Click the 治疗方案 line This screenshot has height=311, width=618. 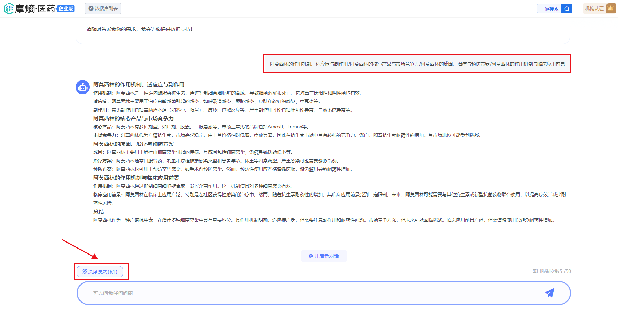tap(217, 161)
